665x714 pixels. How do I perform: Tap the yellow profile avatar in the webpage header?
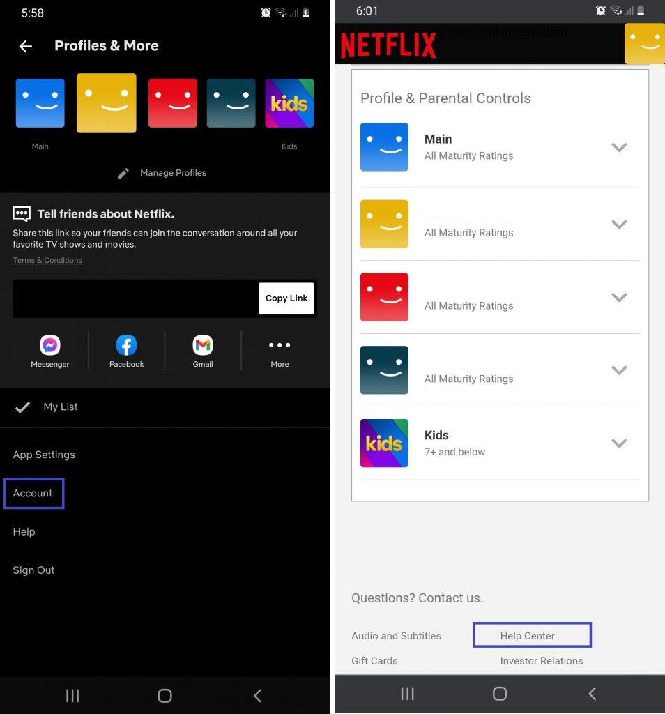645,44
